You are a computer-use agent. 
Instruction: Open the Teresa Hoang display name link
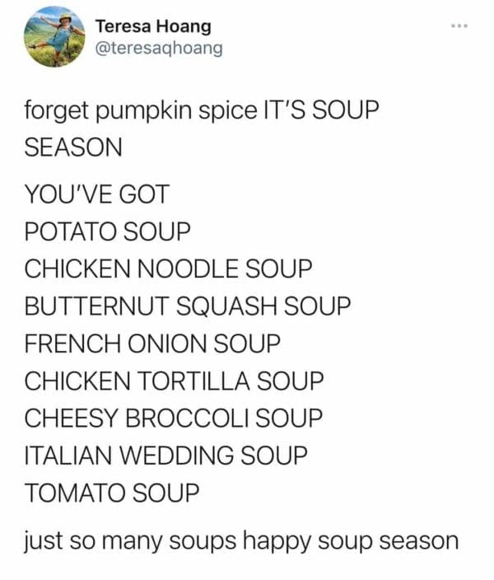click(x=153, y=27)
